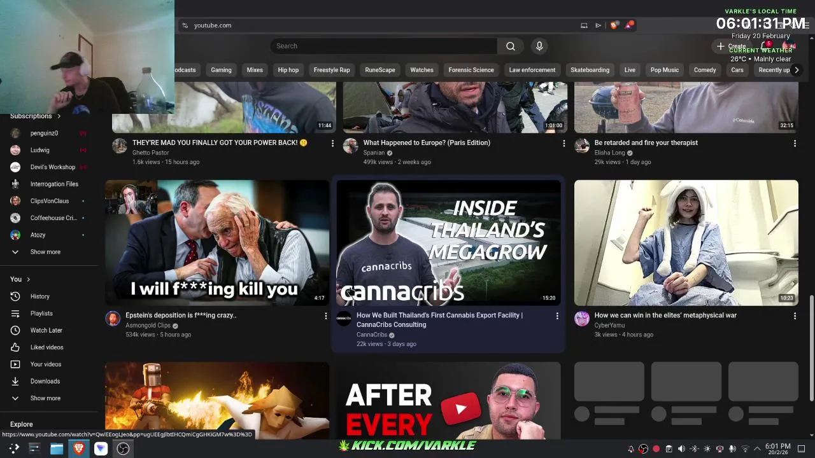The height and width of the screenshot is (458, 815).
Task: Open more options for What Happened to Europe video
Action: 563,144
